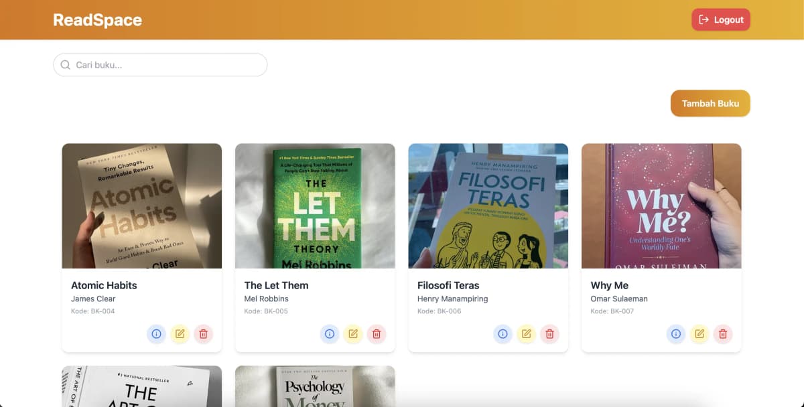Delete the Why Me book
The image size is (804, 407).
[723, 333]
